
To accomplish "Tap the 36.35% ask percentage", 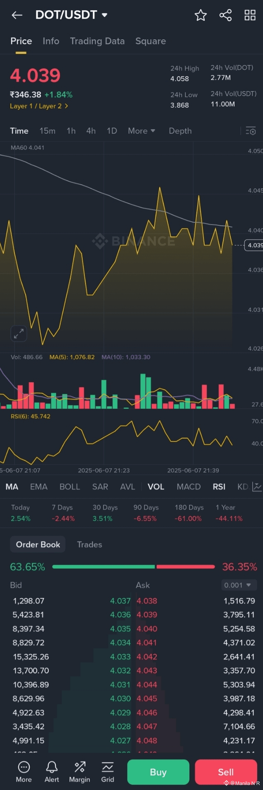I will click(x=239, y=567).
